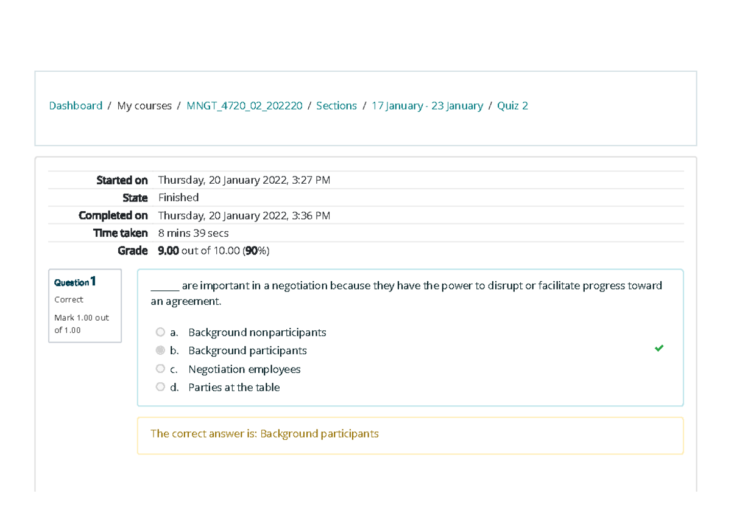
Task: Open the Quiz 2 breadcrumb link
Action: [512, 105]
